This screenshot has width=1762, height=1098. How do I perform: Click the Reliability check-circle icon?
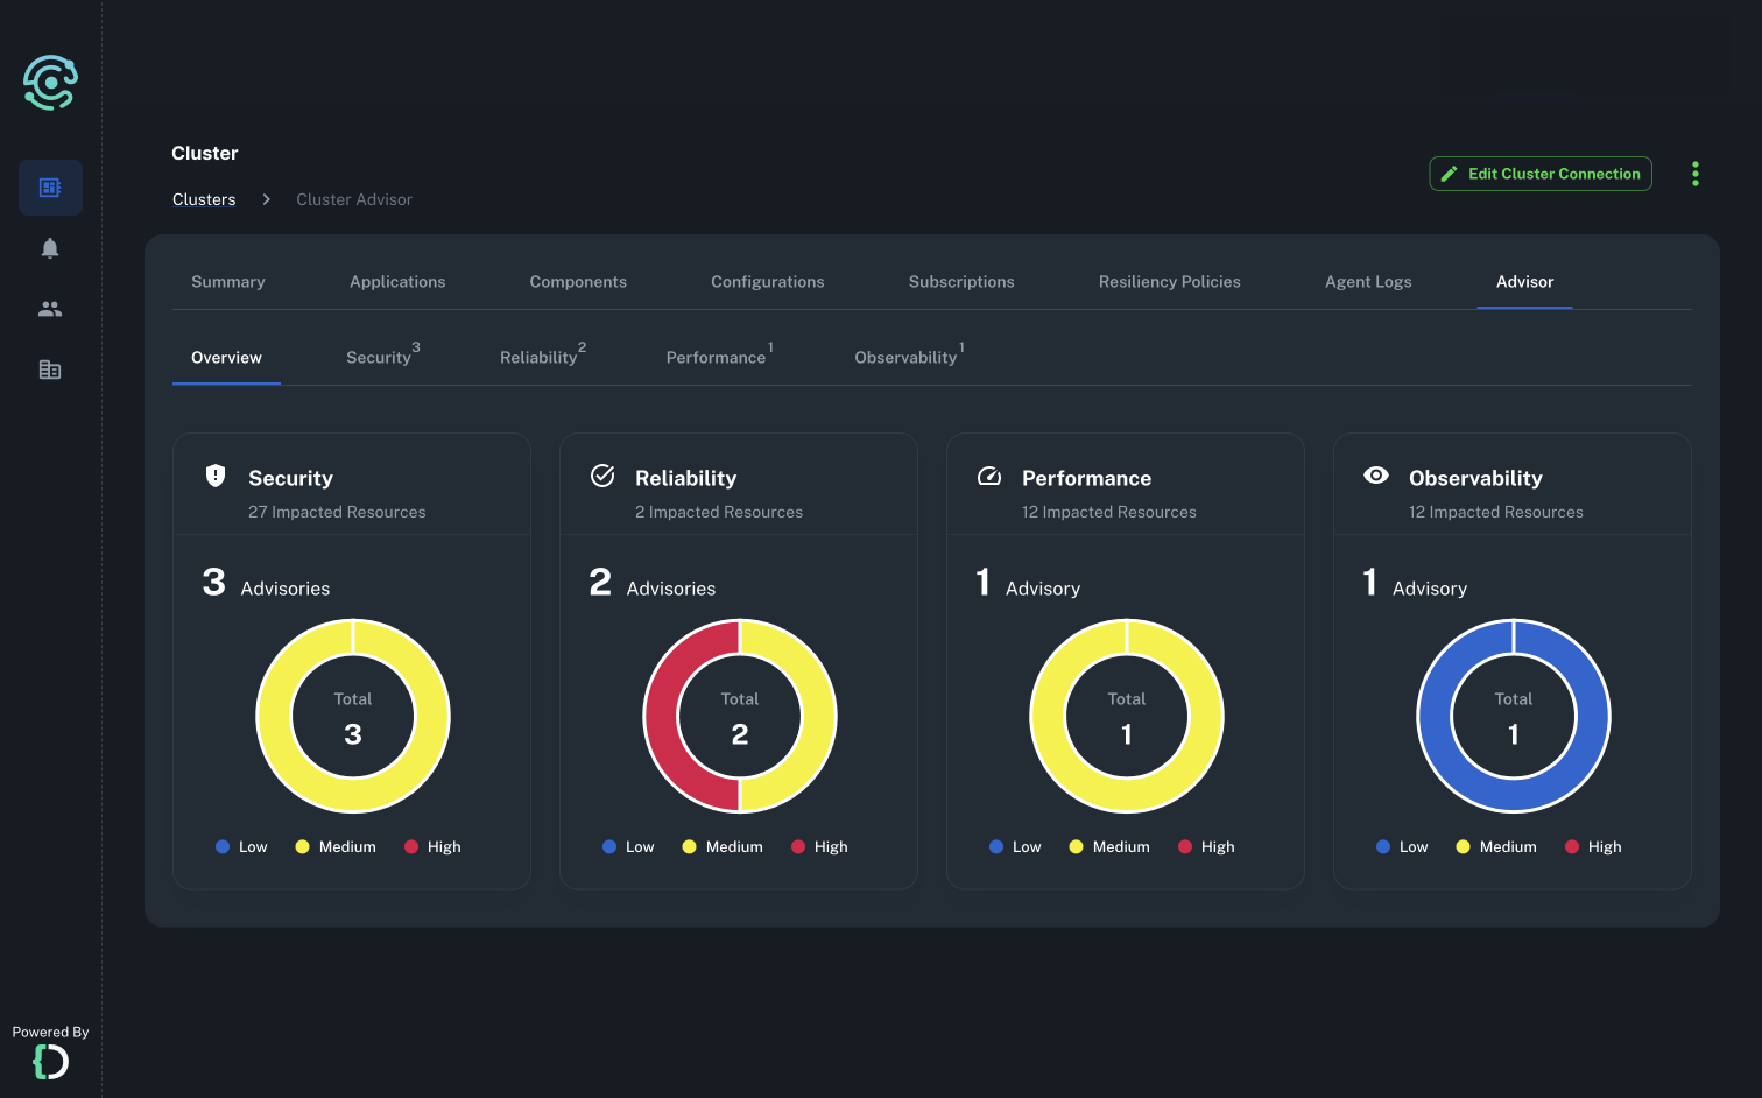(x=602, y=476)
